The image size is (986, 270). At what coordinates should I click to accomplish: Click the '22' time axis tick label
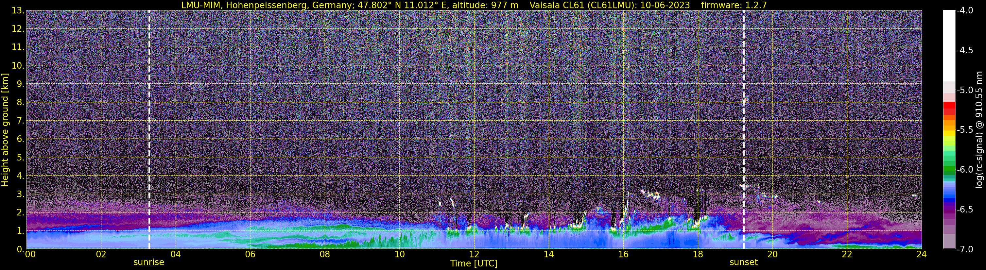[847, 254]
